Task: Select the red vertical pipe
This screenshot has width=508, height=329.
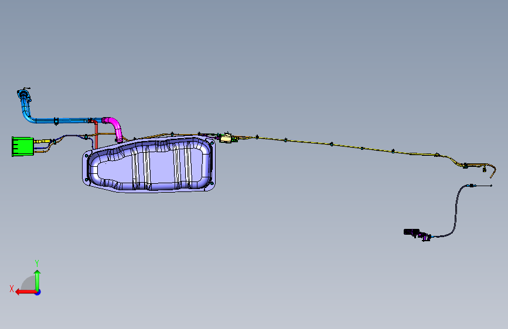Action: pos(96,135)
